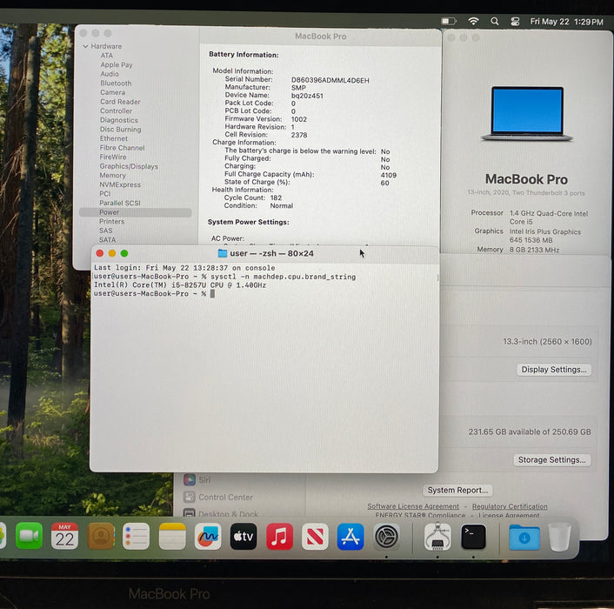
Task: Select Camera in hardware sidebar
Action: (113, 92)
